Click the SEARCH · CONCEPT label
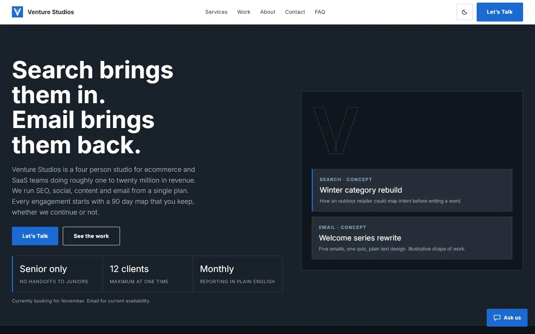Screen dimensions: 535x334 (346, 179)
